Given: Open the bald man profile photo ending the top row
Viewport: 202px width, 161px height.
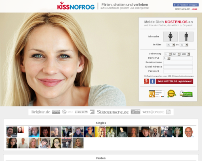Looking at the screenshot, I should coord(189,132).
